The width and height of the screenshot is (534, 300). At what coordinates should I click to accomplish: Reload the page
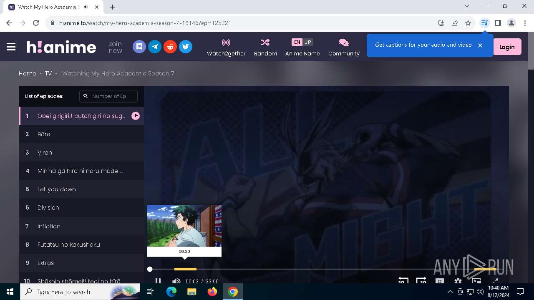point(36,23)
